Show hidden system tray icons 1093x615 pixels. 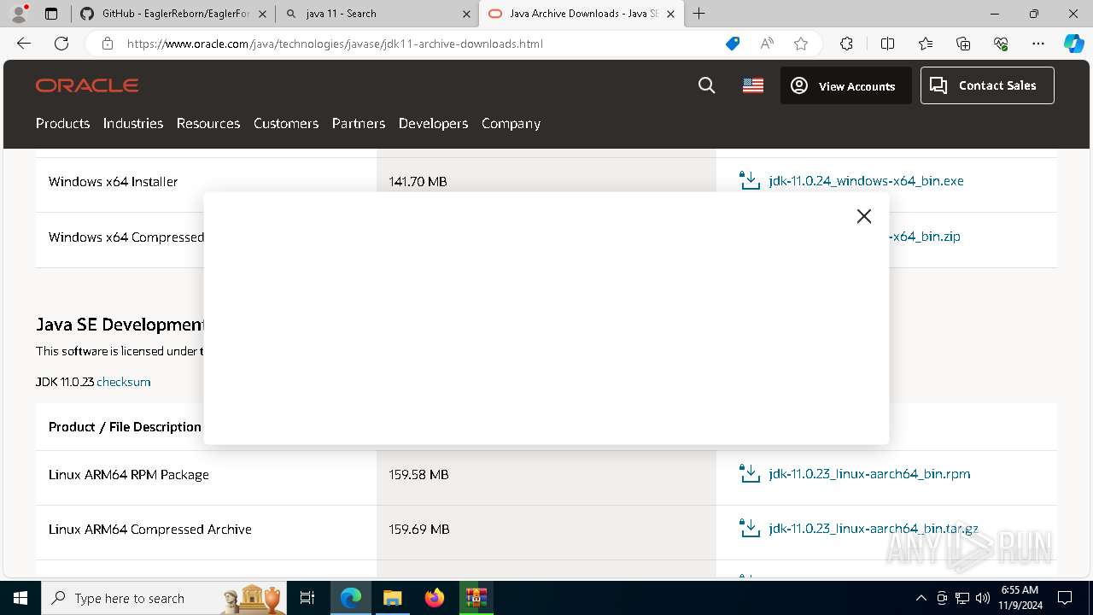[921, 598]
